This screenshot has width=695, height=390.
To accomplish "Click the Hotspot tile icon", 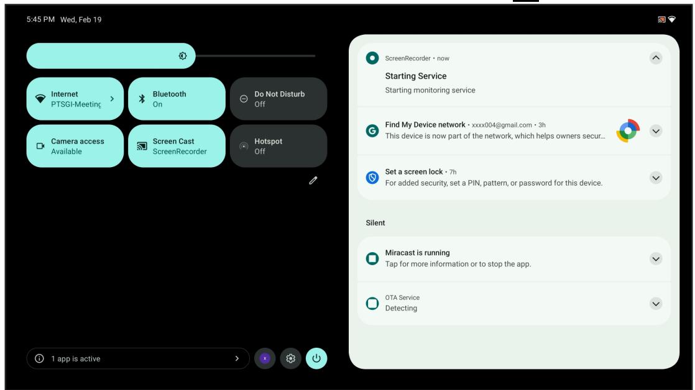I will coord(244,146).
